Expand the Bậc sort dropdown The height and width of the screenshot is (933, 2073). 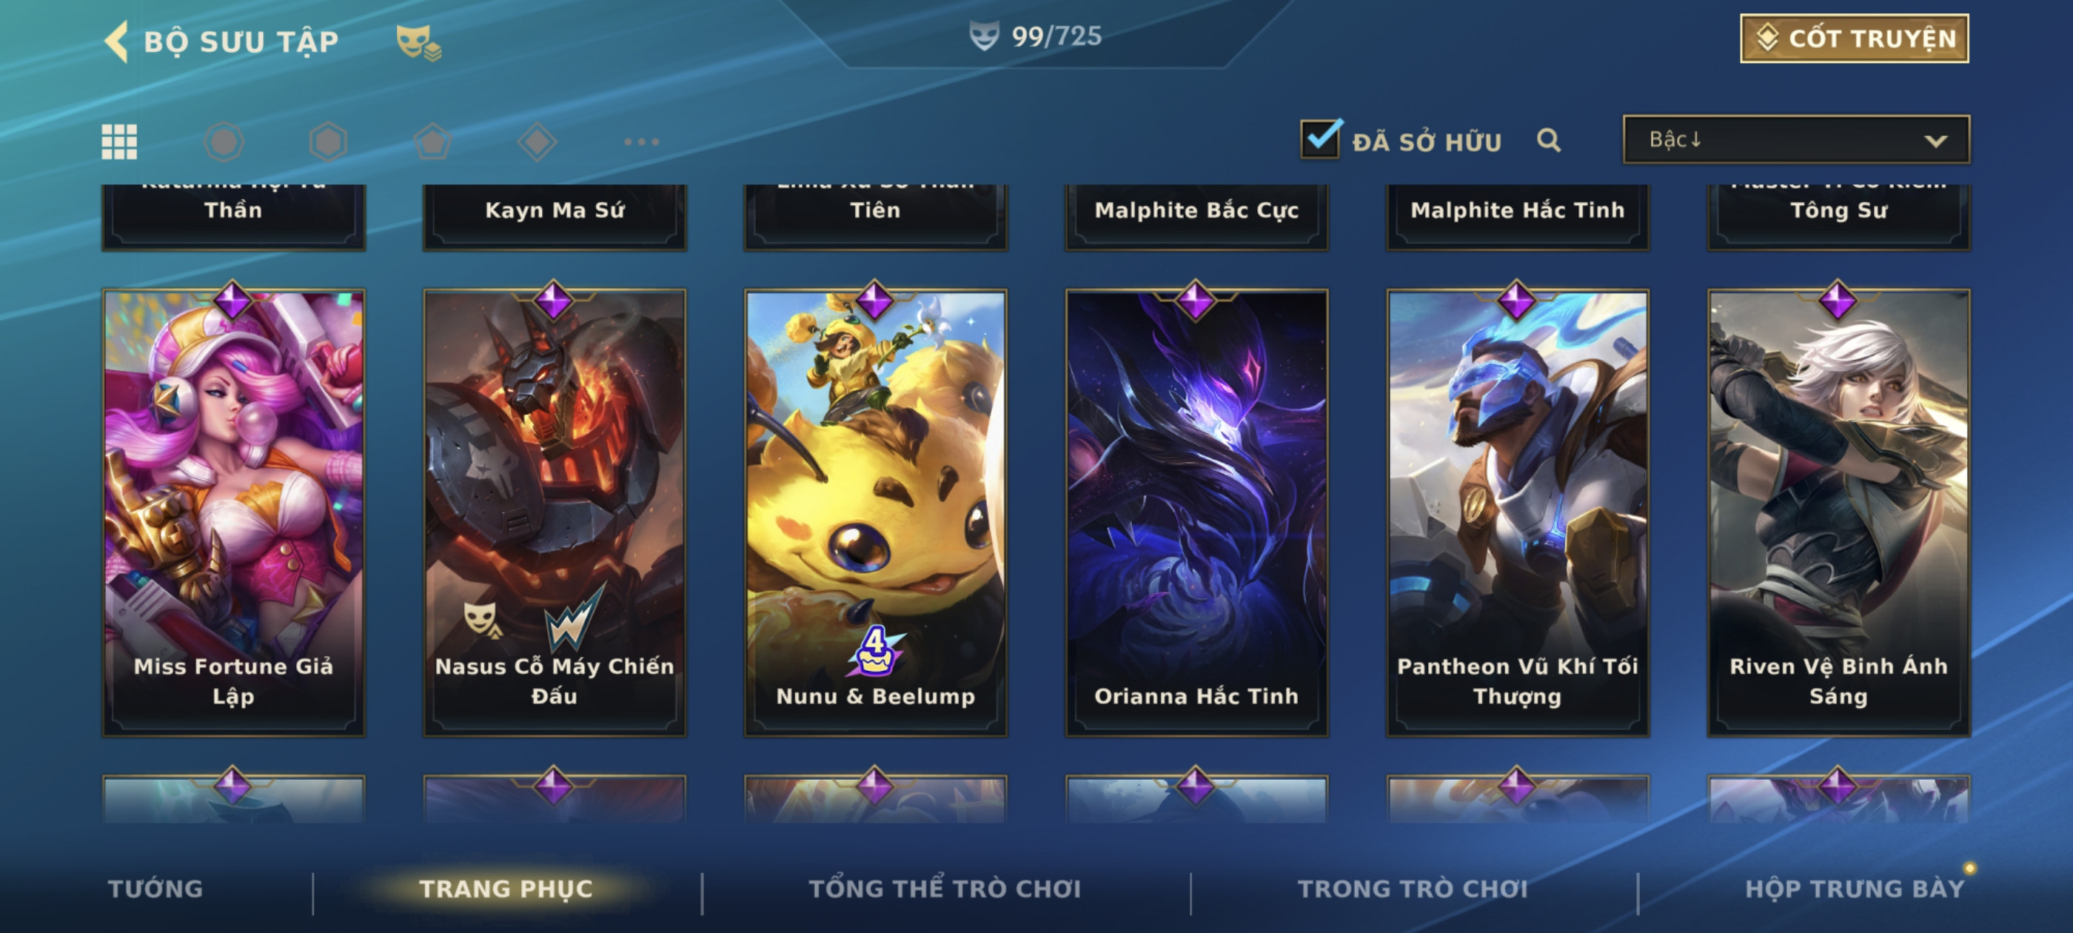(1796, 139)
